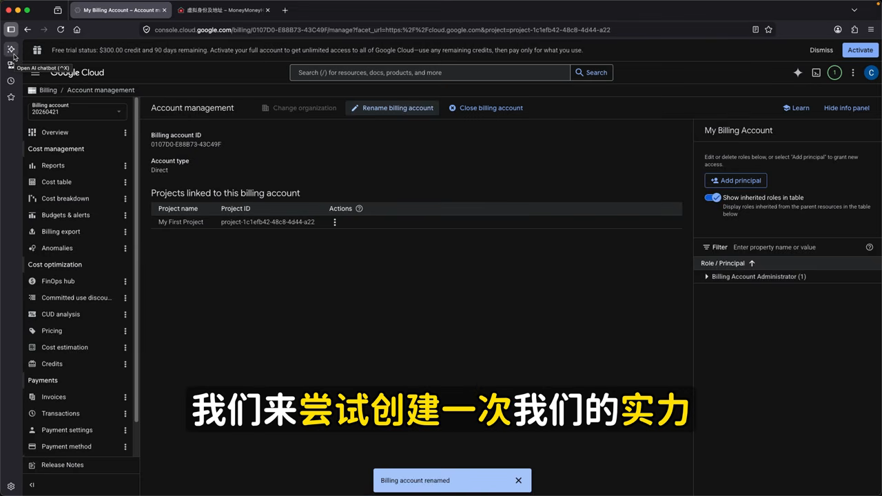The height and width of the screenshot is (496, 882).
Task: Collapse the left navigation panel
Action: coord(32,485)
